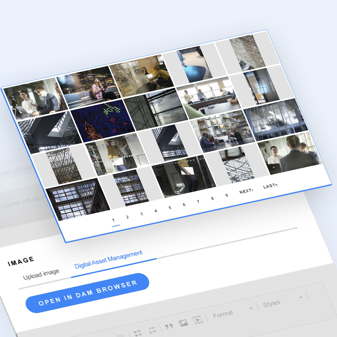Select the Digital Asset Management tab
Image resolution: width=337 pixels, height=337 pixels.
108,259
